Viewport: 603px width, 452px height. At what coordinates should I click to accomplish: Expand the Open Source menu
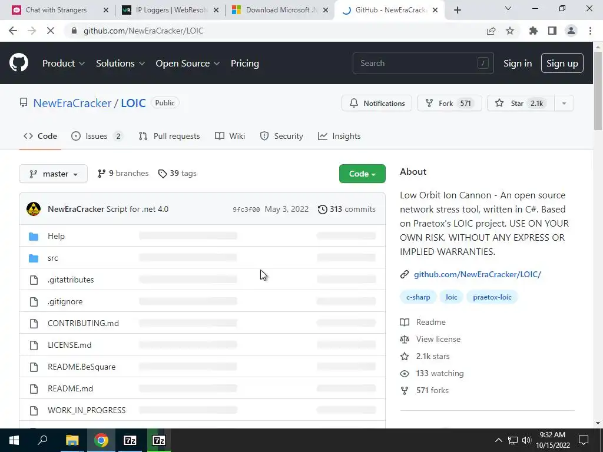coord(188,64)
